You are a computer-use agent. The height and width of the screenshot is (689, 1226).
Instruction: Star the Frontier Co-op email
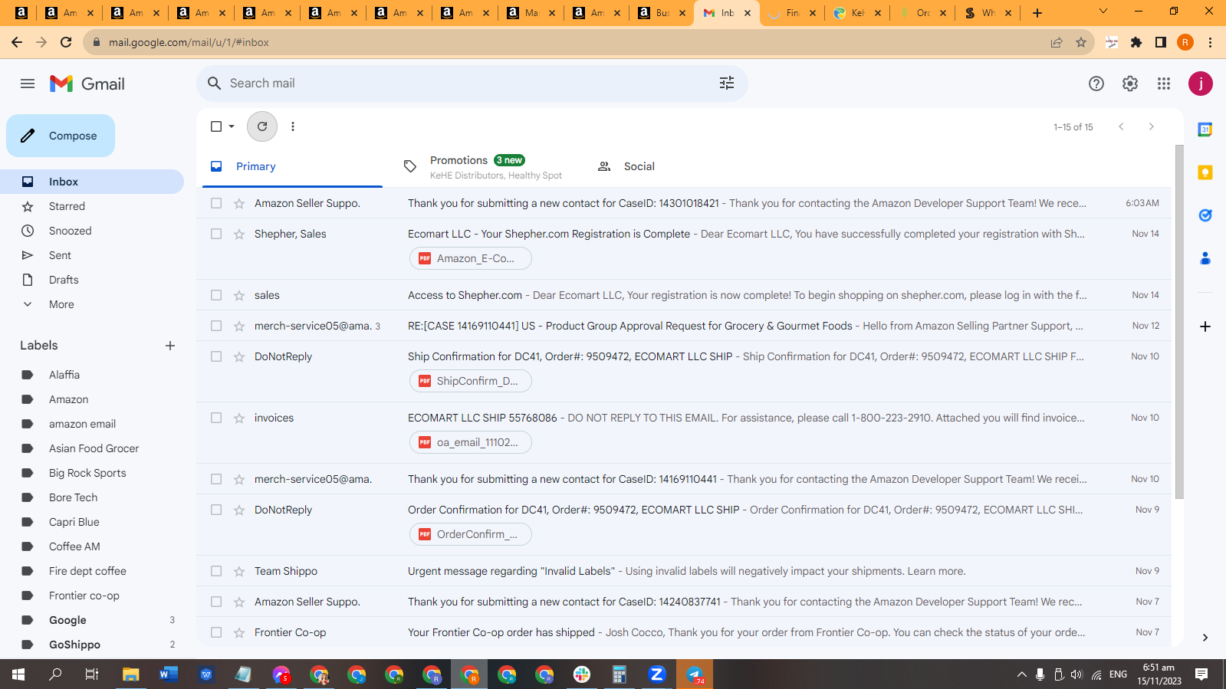point(239,632)
